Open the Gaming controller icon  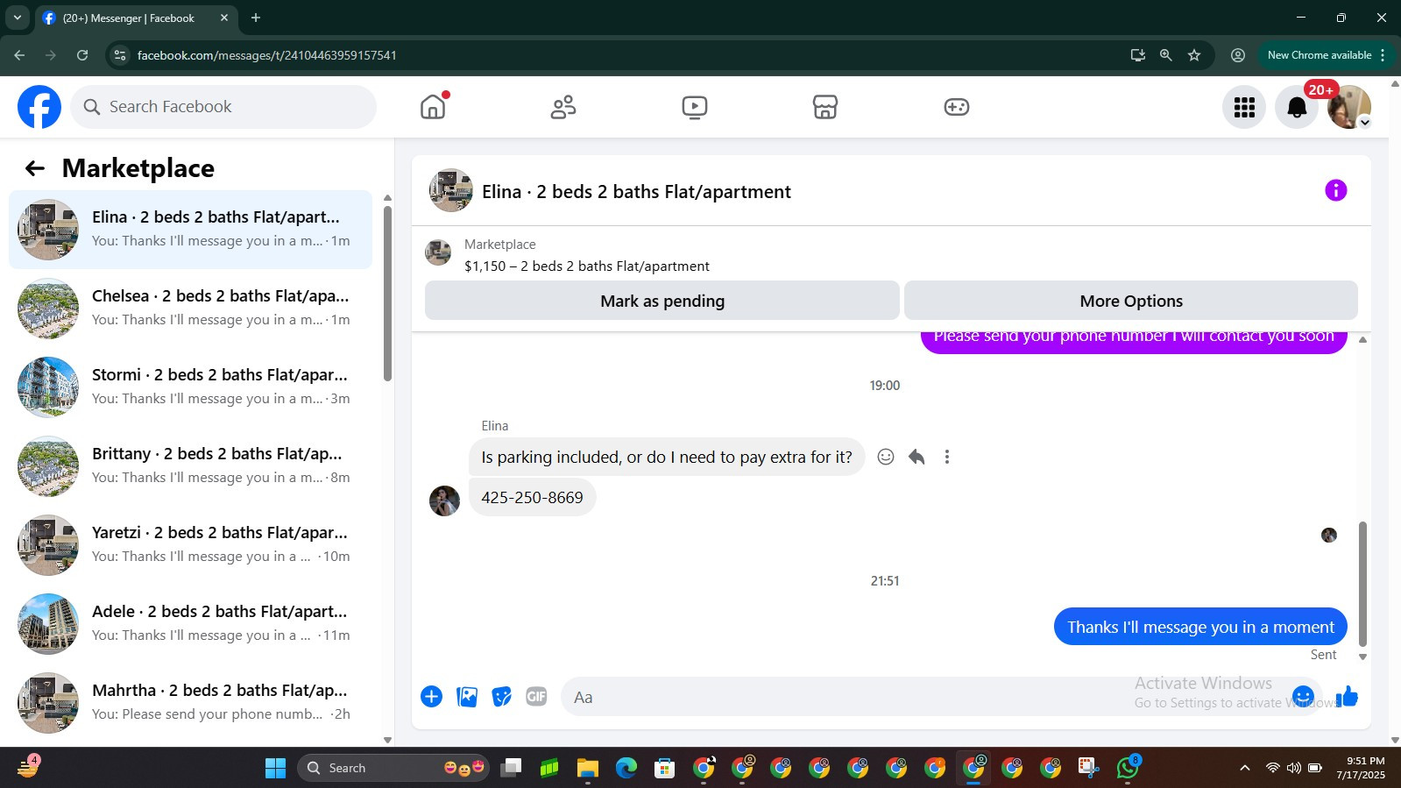[x=956, y=107]
